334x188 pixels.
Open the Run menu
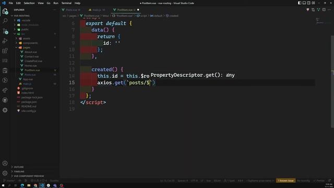pos(56,3)
